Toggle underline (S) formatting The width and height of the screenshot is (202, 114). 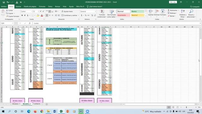(27, 16)
